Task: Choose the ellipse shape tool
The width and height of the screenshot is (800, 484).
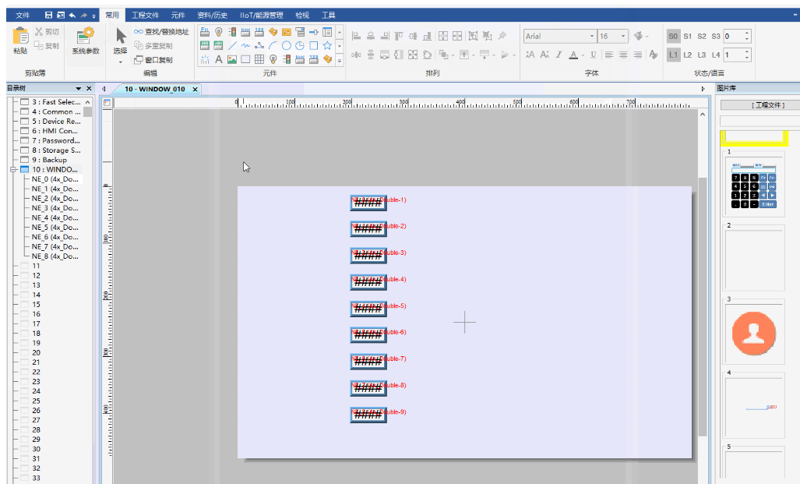Action: [x=287, y=46]
